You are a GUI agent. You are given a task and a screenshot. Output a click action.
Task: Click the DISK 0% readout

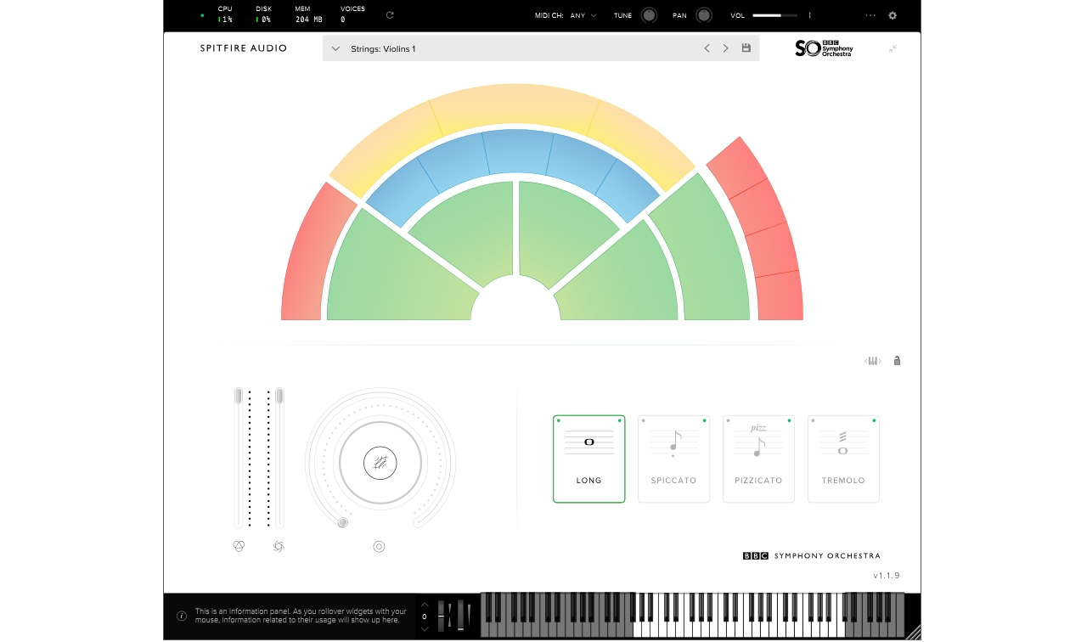(263, 14)
